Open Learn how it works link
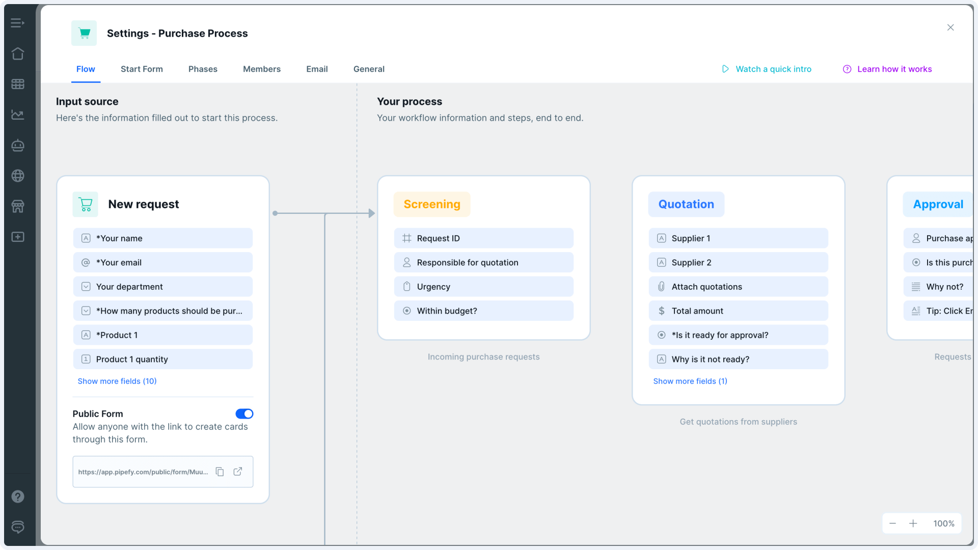978x550 pixels. click(887, 69)
